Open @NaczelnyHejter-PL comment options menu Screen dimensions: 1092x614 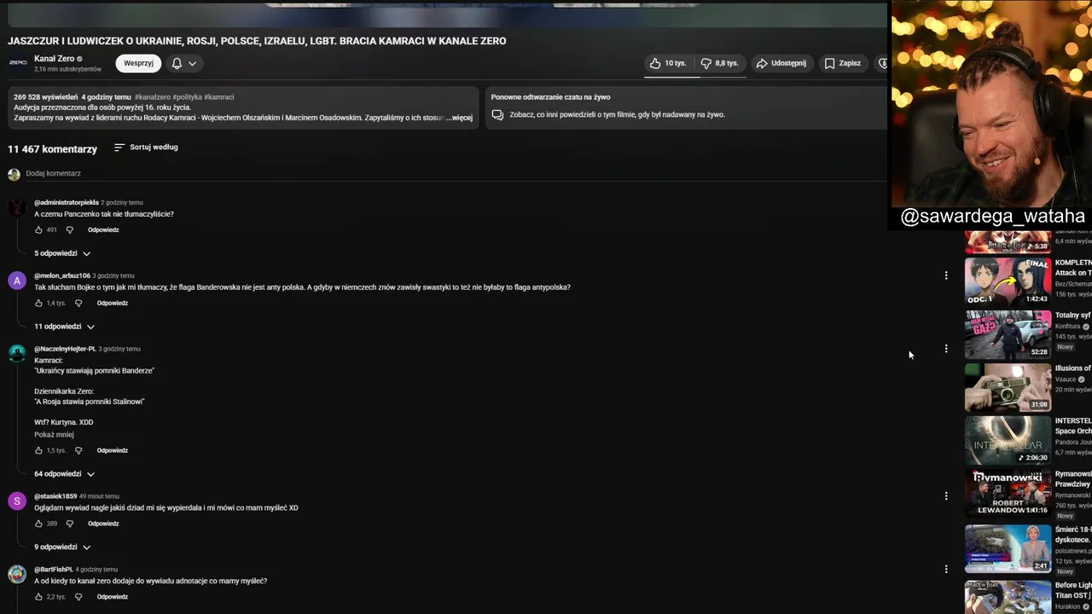(x=945, y=349)
